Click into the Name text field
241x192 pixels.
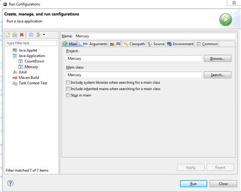[x=155, y=36]
